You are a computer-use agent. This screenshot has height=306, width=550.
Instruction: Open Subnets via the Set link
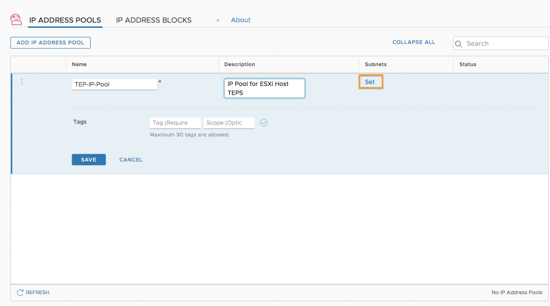point(370,82)
